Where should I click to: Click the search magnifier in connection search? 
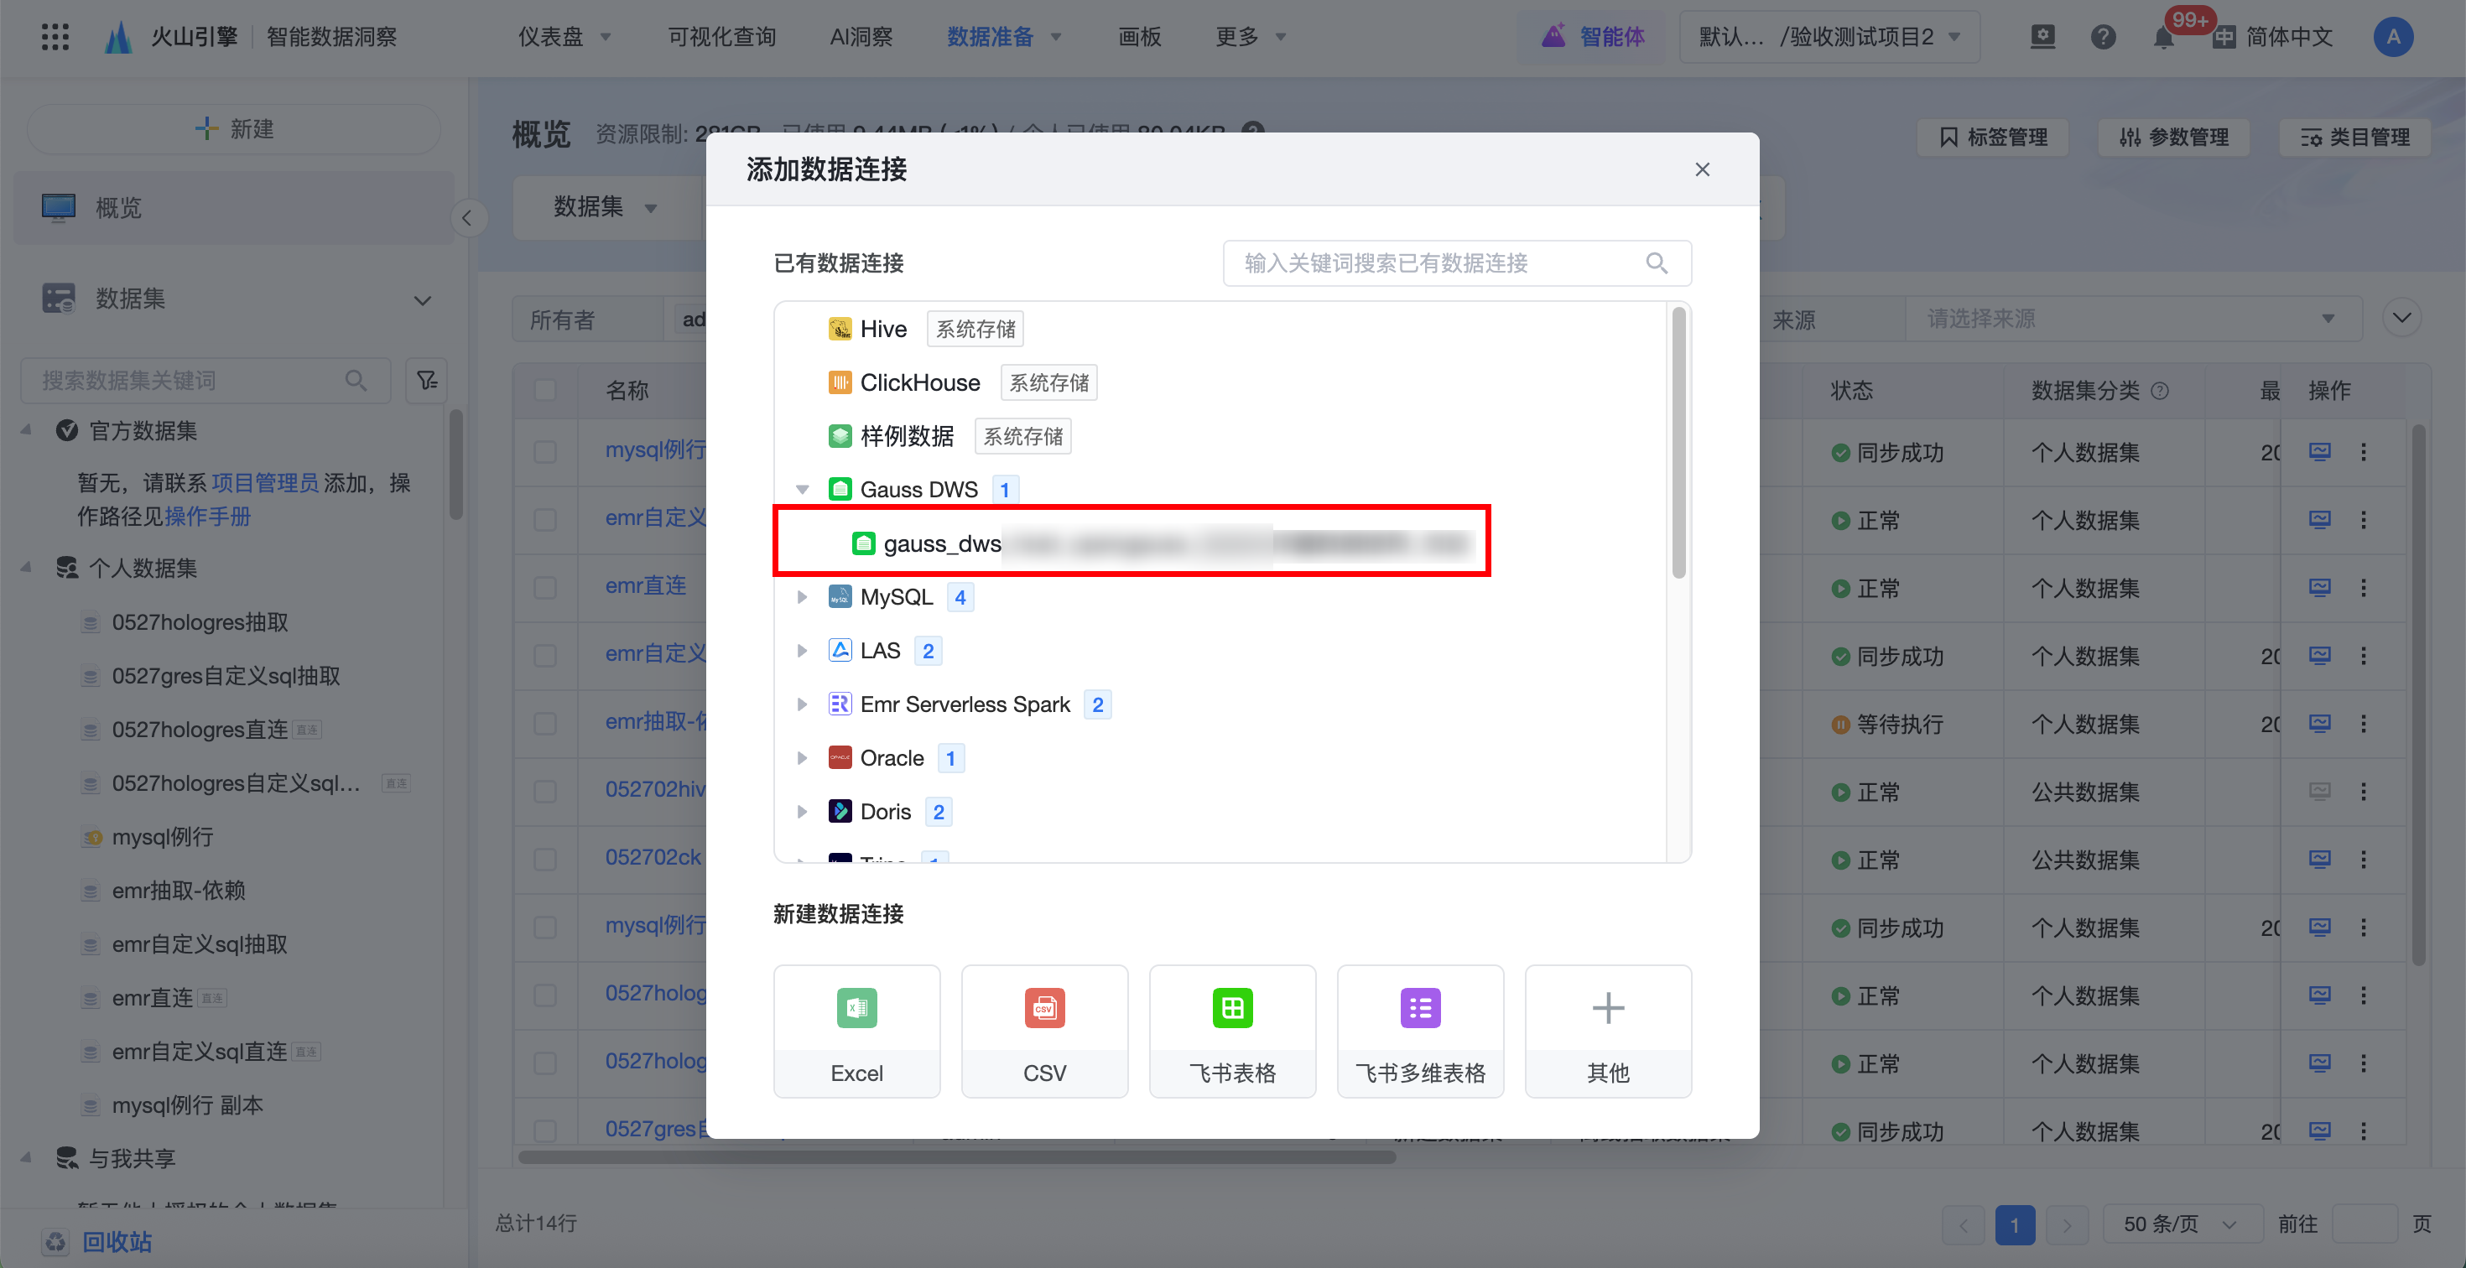tap(1656, 263)
